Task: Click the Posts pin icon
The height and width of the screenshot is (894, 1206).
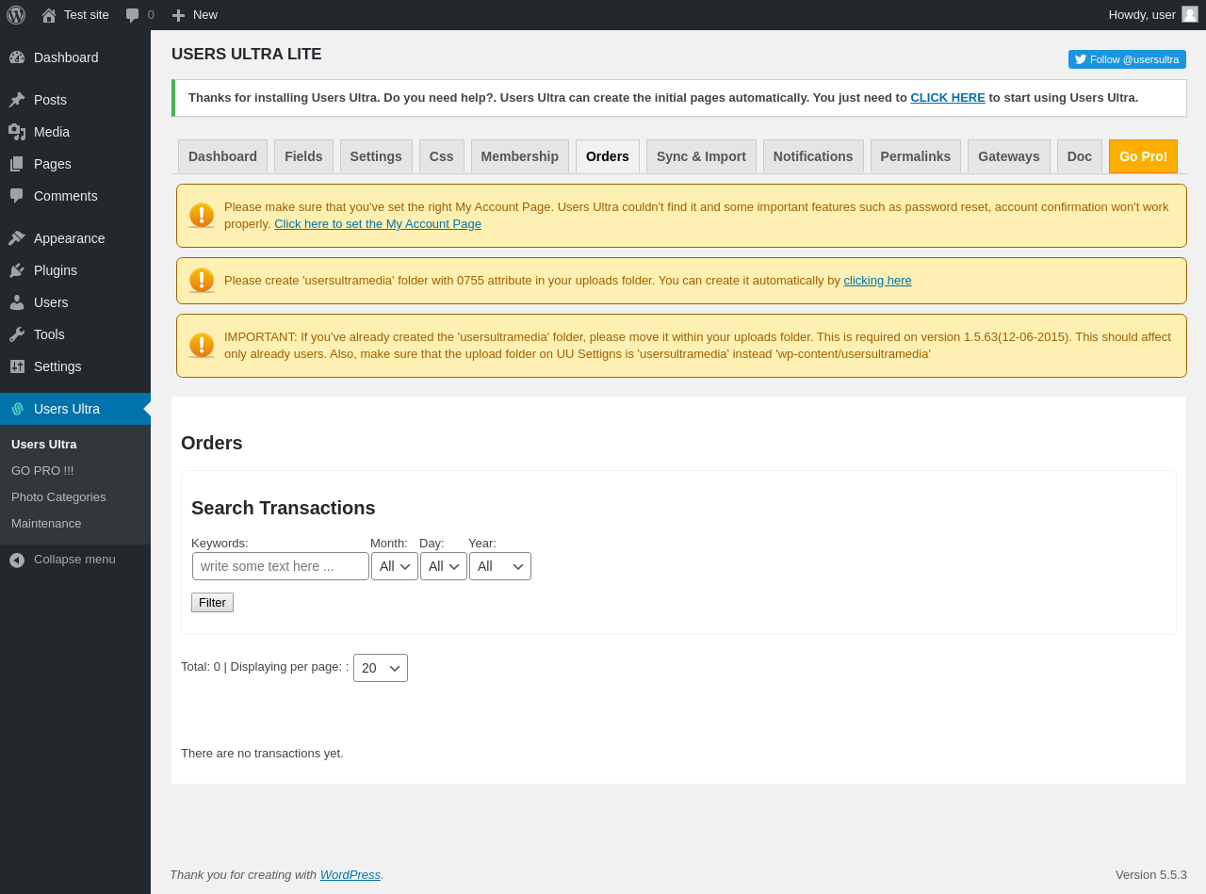Action: pos(17,100)
